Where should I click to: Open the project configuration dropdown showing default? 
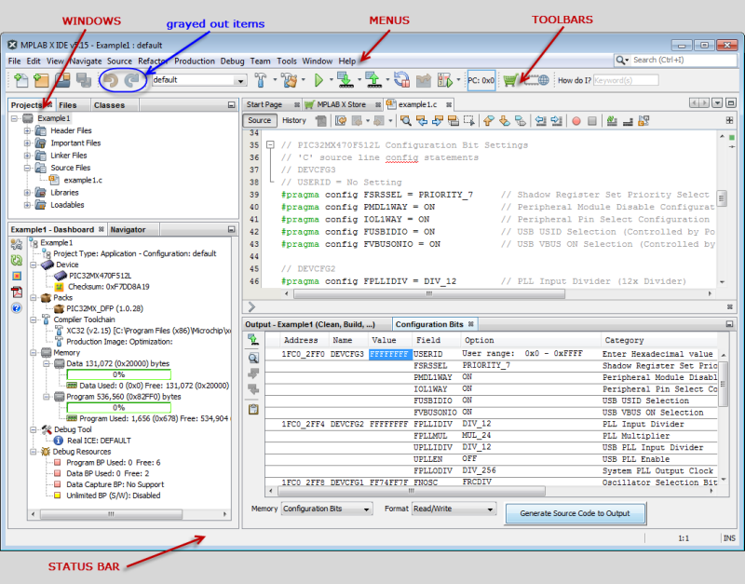pos(198,81)
